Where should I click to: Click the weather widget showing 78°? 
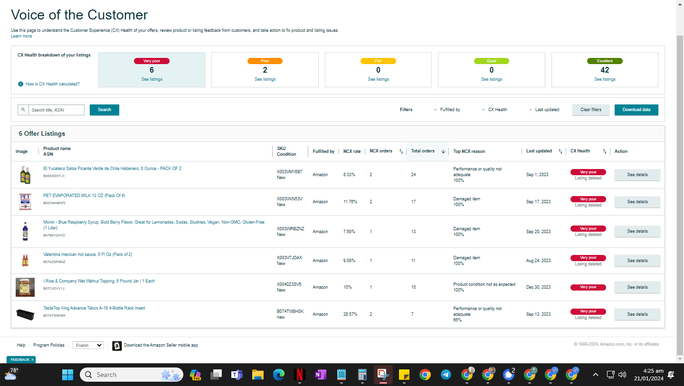tap(11, 374)
